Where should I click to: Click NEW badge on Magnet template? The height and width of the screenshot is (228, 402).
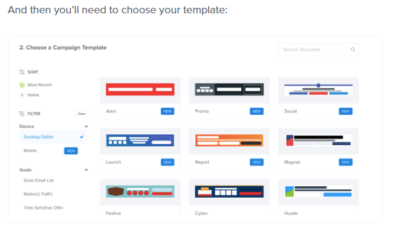(346, 162)
